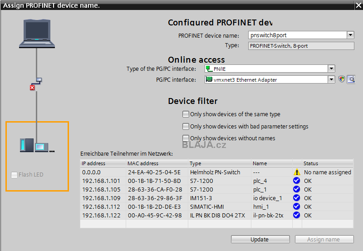Sort by the Name column header
The image size is (363, 251).
272,163
